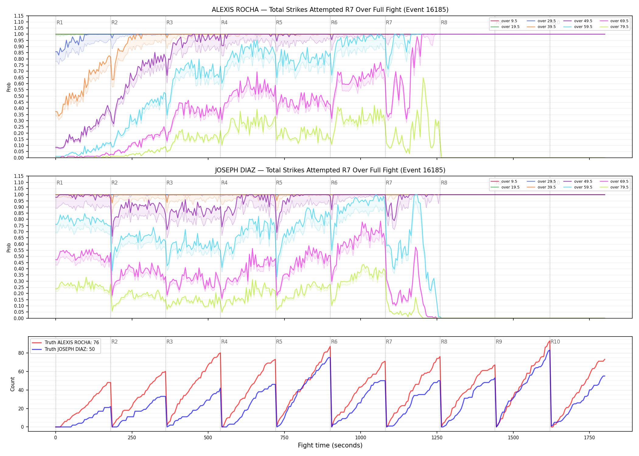Viewport: 639px width, 456px height.
Task: Click magenta swatch for over 69.5, Rocha legend
Action: click(604, 21)
